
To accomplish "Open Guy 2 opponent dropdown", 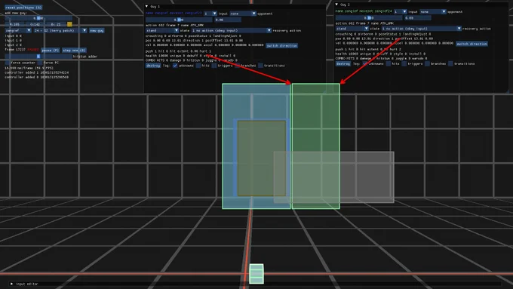I will [433, 11].
